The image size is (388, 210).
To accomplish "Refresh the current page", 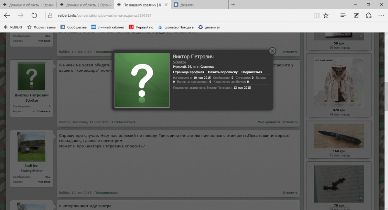I will [x=34, y=15].
